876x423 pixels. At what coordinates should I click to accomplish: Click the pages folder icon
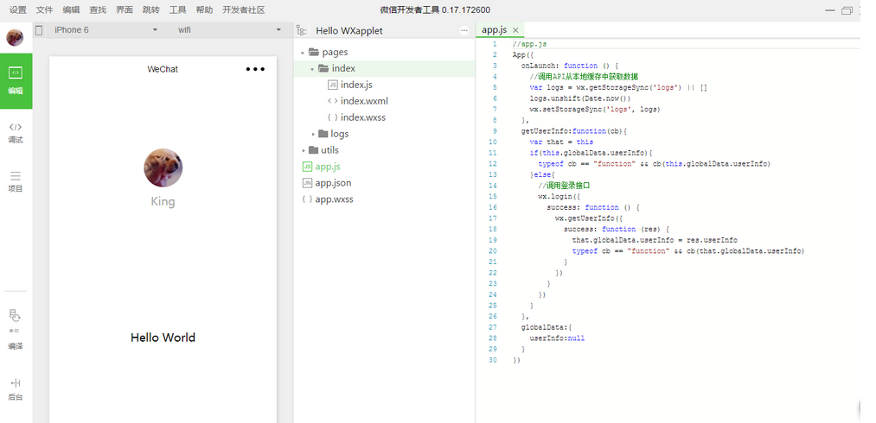313,52
